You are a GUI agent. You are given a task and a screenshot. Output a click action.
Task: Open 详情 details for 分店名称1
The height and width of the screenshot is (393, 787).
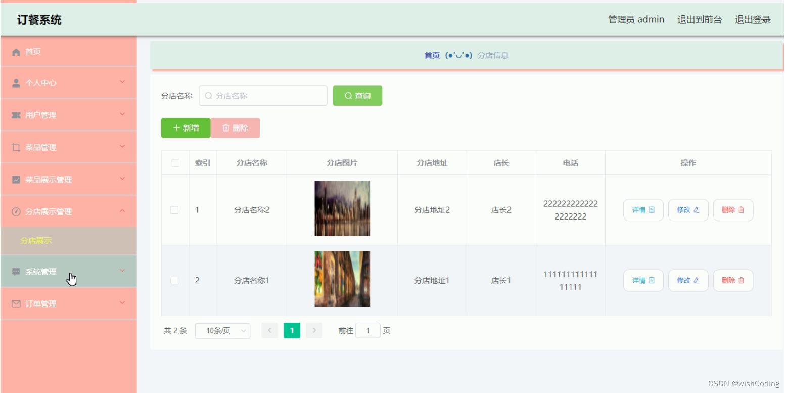click(x=643, y=280)
